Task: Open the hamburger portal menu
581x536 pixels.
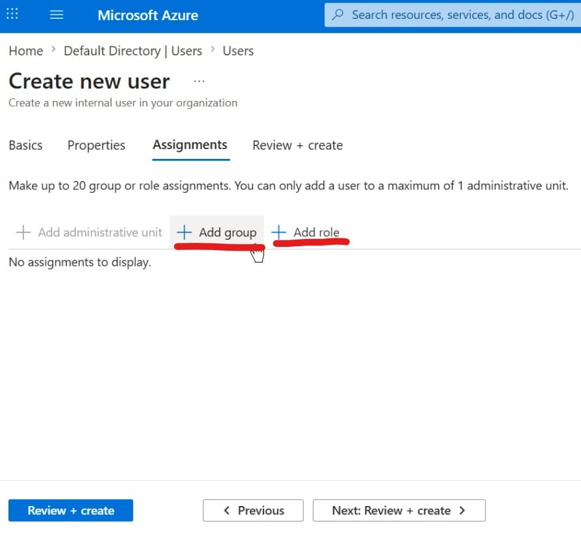Action: pyautogui.click(x=57, y=15)
